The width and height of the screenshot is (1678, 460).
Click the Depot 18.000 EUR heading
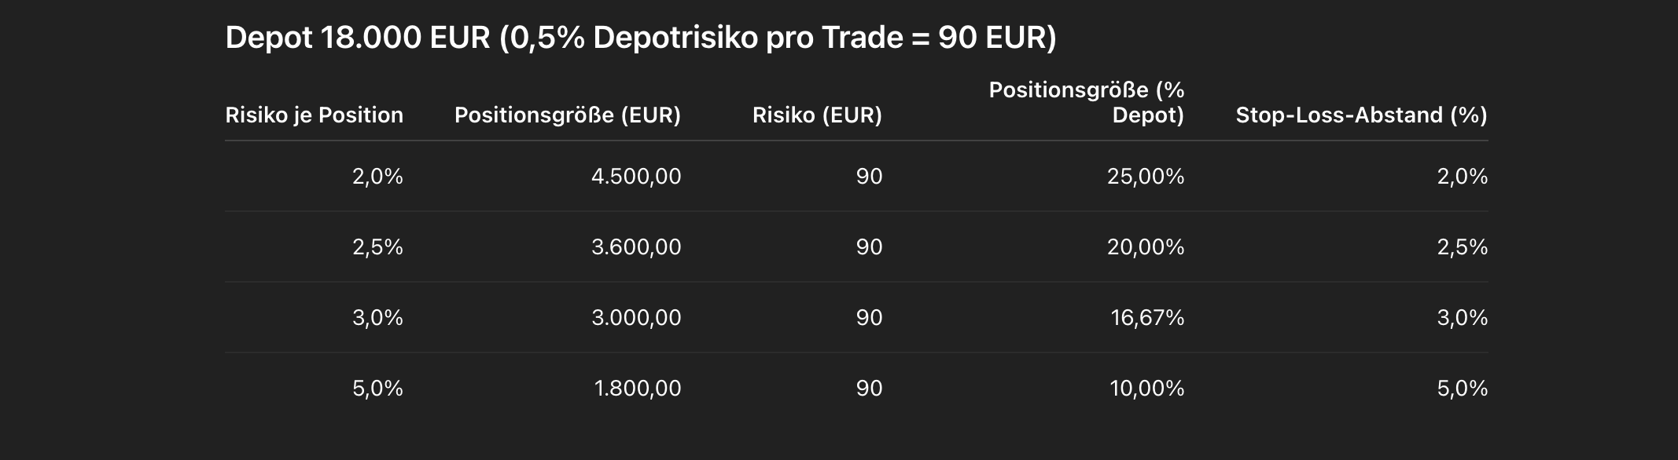[x=640, y=38]
